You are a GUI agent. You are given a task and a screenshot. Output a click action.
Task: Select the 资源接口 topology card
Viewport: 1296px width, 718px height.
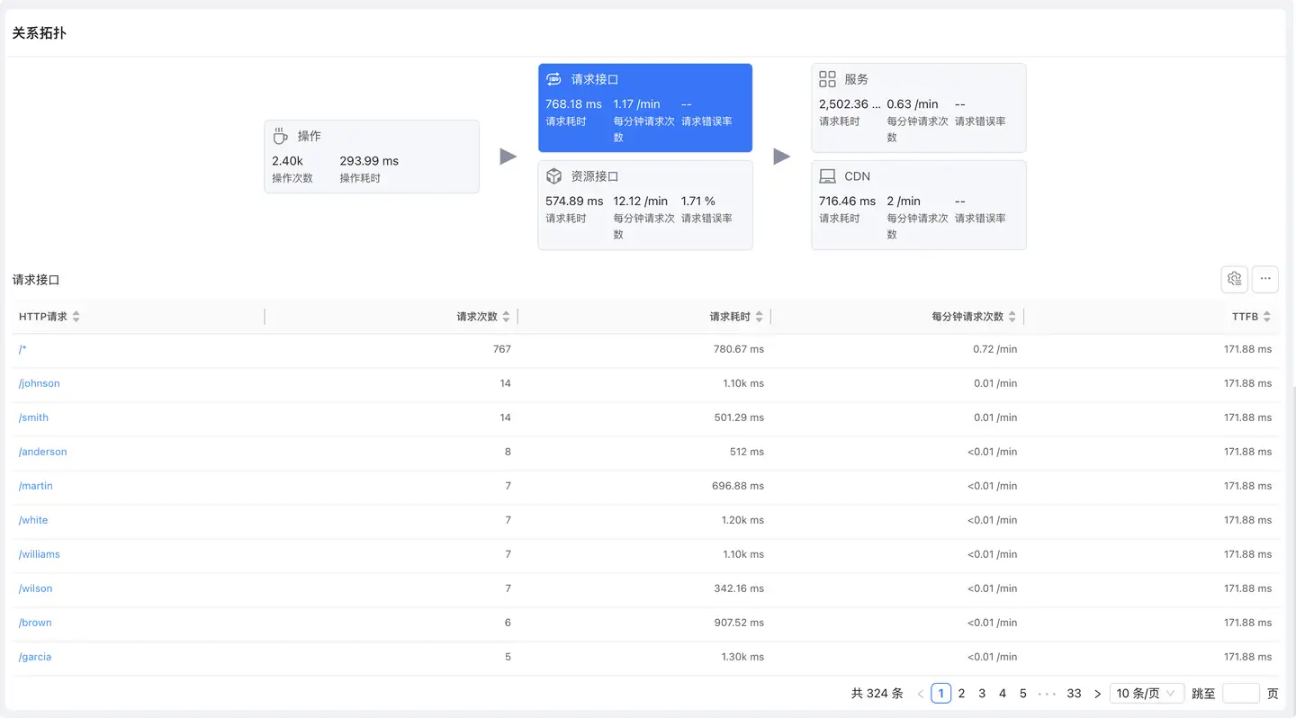tap(644, 205)
